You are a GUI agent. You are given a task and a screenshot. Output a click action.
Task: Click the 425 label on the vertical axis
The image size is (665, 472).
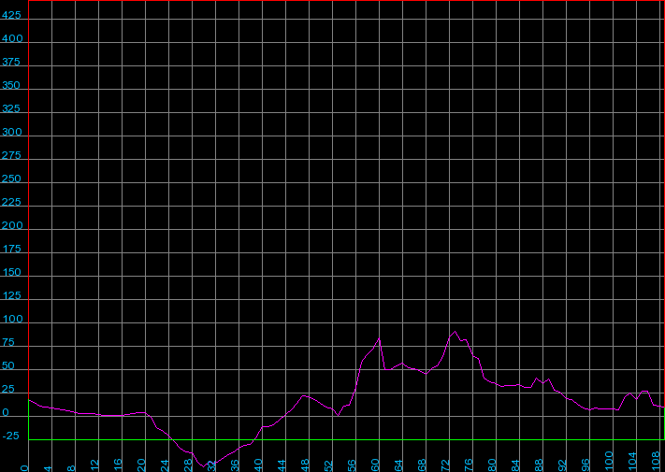[x=11, y=15]
